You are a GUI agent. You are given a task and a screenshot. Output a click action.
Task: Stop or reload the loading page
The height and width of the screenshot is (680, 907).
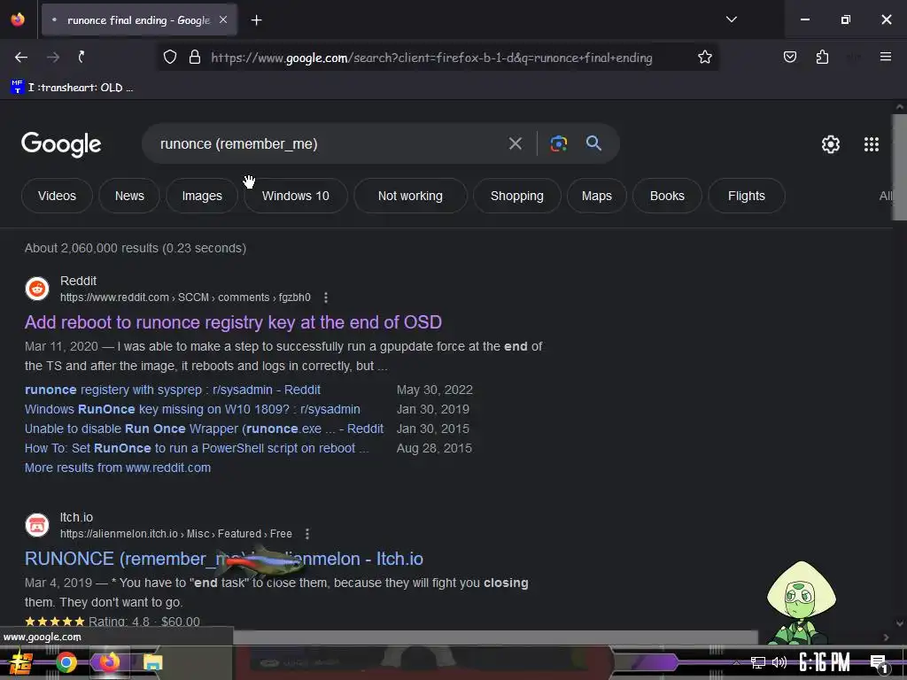click(x=81, y=57)
